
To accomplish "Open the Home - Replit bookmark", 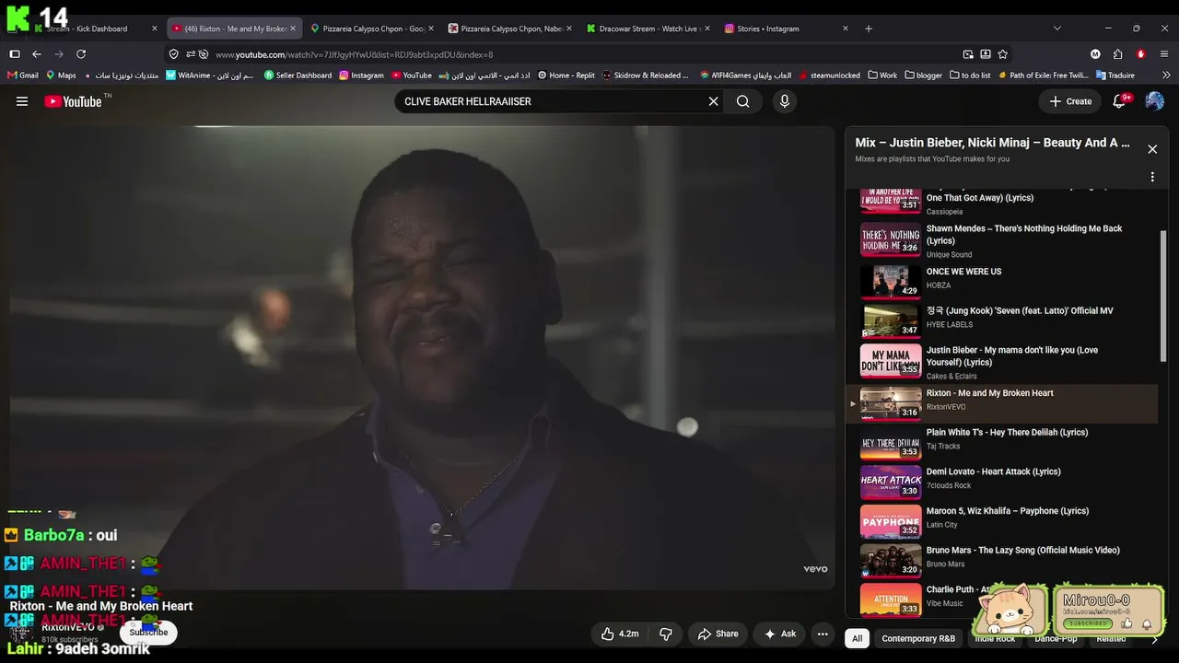I will tap(566, 76).
